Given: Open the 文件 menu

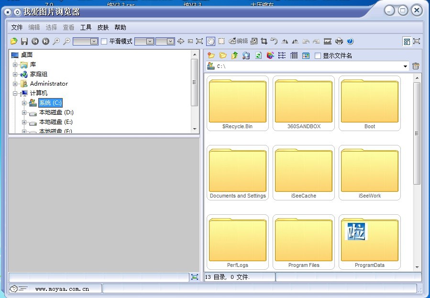Looking at the screenshot, I should point(17,27).
